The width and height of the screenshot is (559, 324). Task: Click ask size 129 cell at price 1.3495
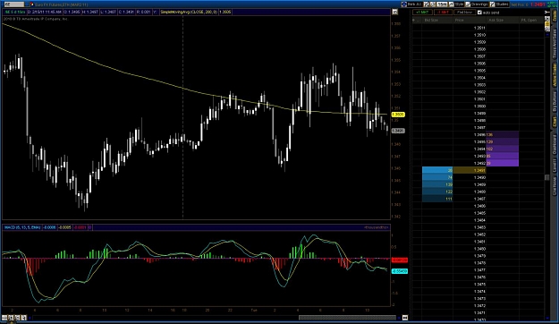(503, 141)
